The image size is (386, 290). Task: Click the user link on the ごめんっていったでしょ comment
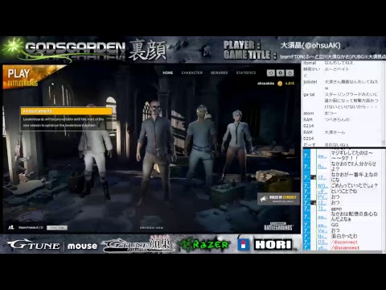[322, 185]
